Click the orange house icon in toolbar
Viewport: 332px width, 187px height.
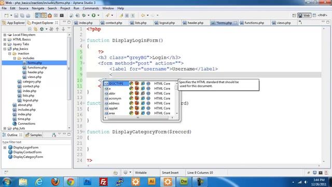click(x=50, y=16)
